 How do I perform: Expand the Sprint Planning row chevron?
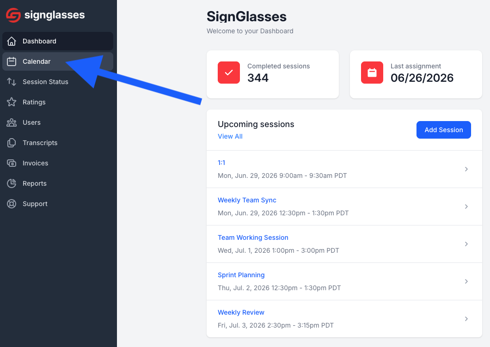(x=466, y=281)
